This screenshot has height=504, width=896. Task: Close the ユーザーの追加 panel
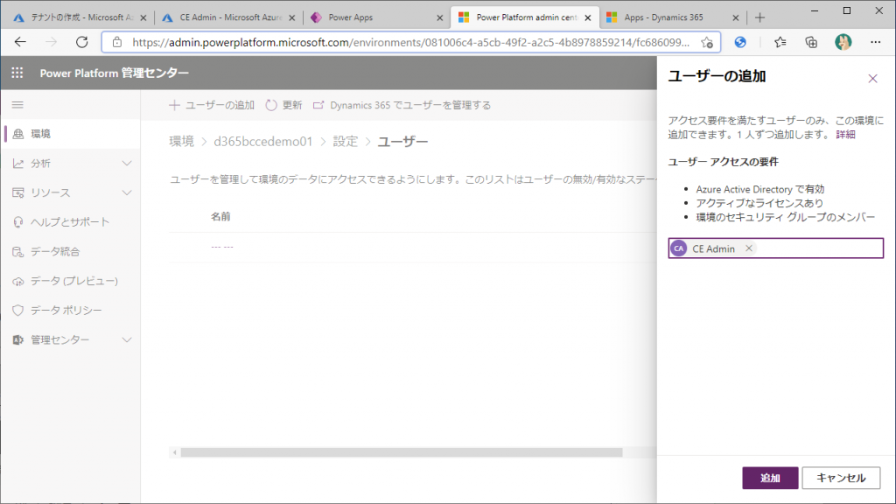872,79
